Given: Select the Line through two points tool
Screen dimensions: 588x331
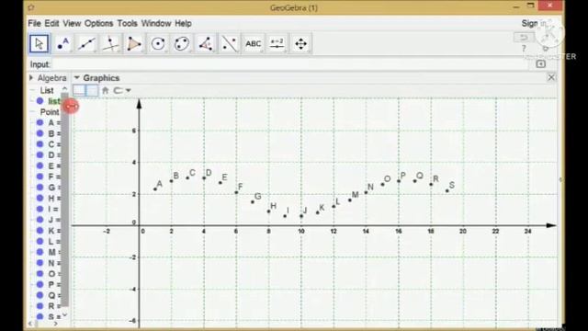Looking at the screenshot, I should coord(86,43).
